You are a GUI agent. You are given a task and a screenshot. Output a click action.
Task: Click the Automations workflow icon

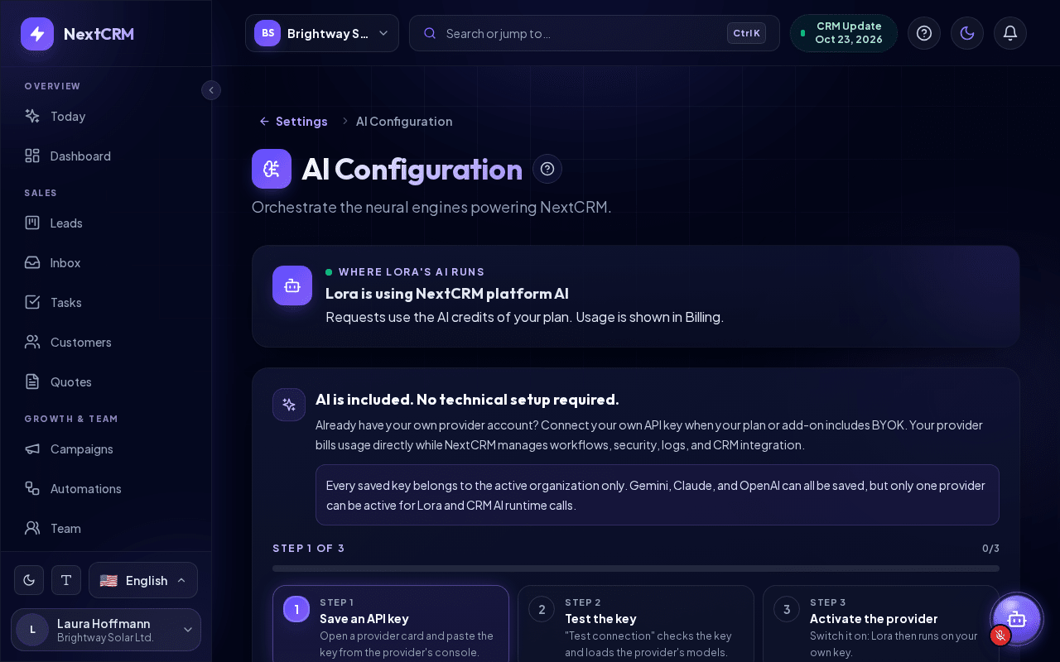[32, 489]
